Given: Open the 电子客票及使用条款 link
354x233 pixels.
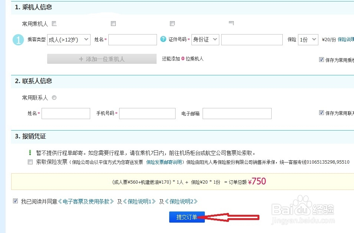Looking at the screenshot, I should pyautogui.click(x=86, y=201).
